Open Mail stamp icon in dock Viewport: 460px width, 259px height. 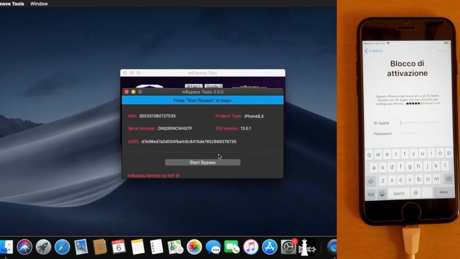[x=81, y=247]
